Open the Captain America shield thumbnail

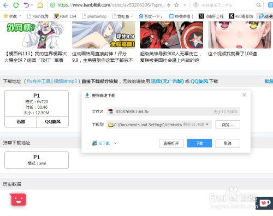[x=171, y=35]
